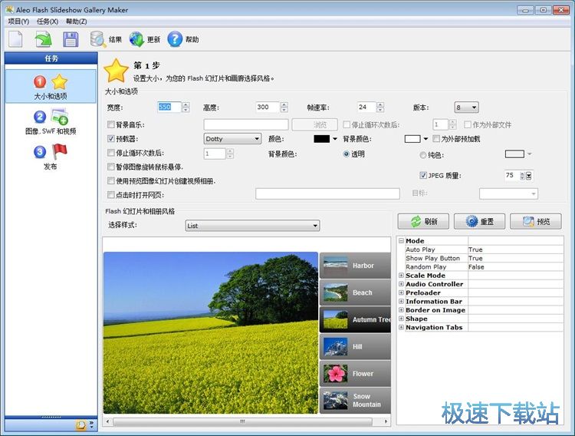
Task: Open the 结果 results toolbar icon
Action: click(99, 39)
